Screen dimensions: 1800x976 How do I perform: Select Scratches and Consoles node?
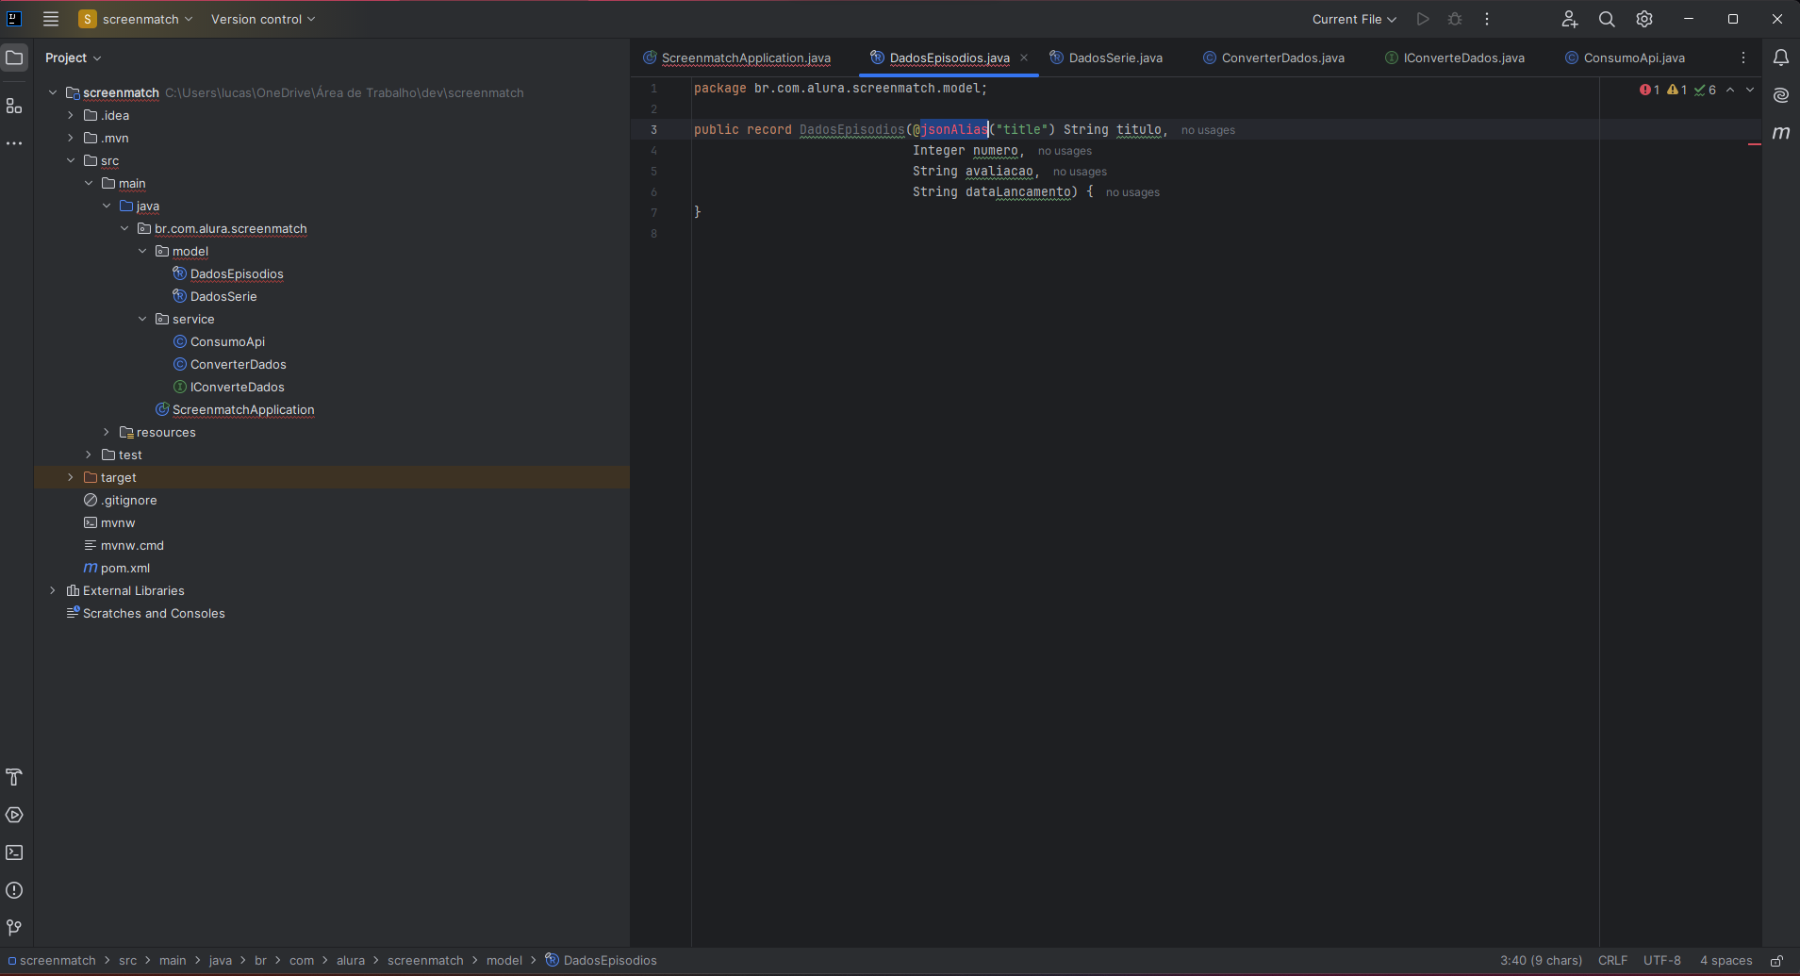click(x=154, y=613)
